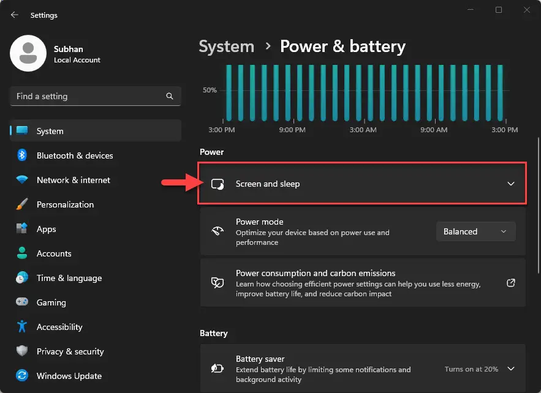
Task: Expand the Battery saver chevron
Action: pos(511,369)
